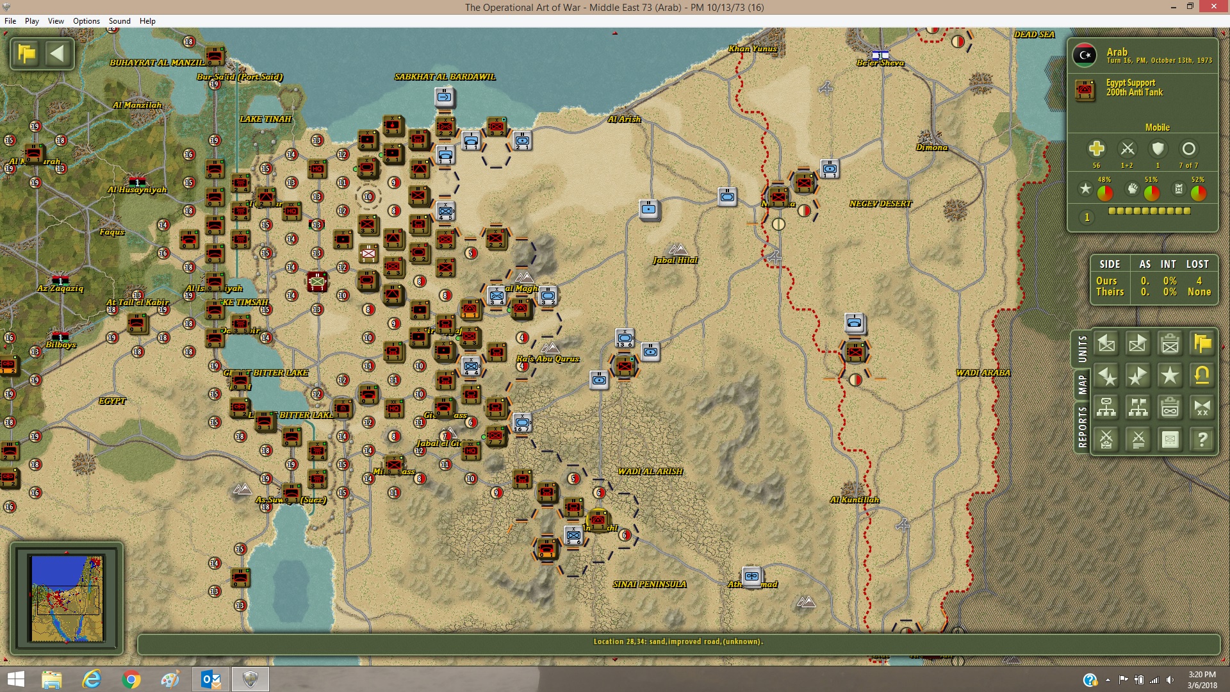This screenshot has height=692, width=1230.
Task: Click the shield defense strength icon
Action: [1158, 149]
